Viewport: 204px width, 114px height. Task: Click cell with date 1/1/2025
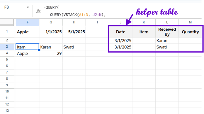[x=51, y=32]
